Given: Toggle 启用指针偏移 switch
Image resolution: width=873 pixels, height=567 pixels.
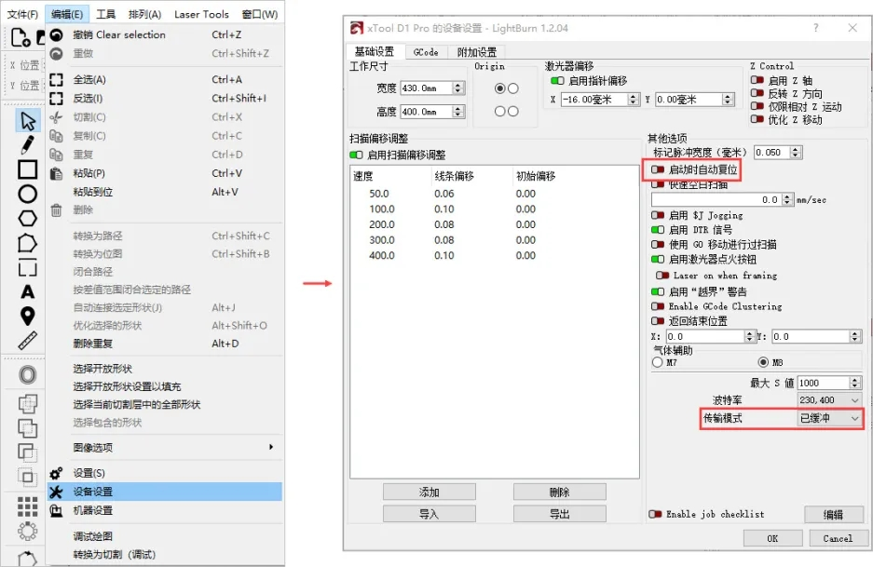Looking at the screenshot, I should pyautogui.click(x=557, y=81).
